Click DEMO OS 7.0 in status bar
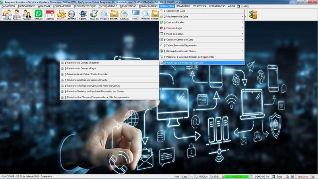The width and height of the screenshot is (318, 179). 262,177
